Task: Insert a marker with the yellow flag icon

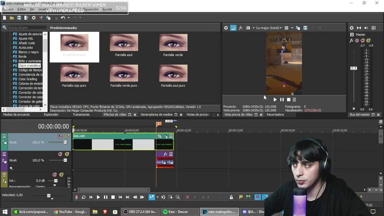Action: [x=241, y=197]
